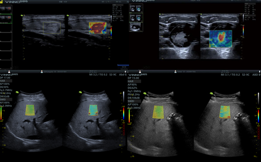Viewport: 261px width, 162px height.
Task: Click the yellow ROI box on top-left B-mode
Action: coord(52,28)
